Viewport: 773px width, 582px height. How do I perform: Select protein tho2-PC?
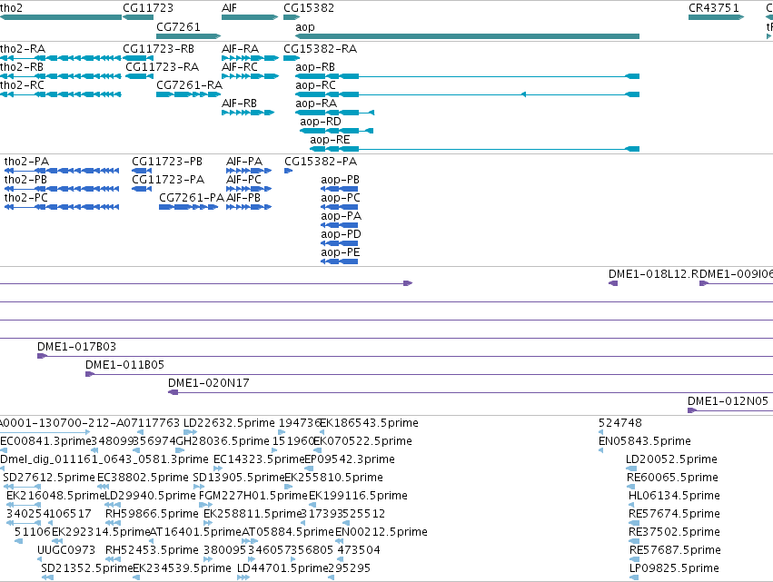pos(62,208)
